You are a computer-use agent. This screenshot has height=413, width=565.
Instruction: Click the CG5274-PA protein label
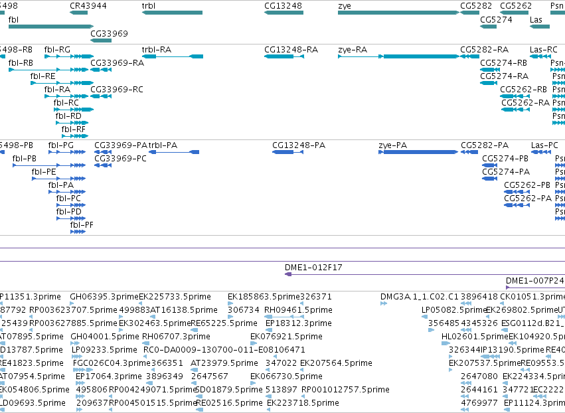[x=506, y=172]
